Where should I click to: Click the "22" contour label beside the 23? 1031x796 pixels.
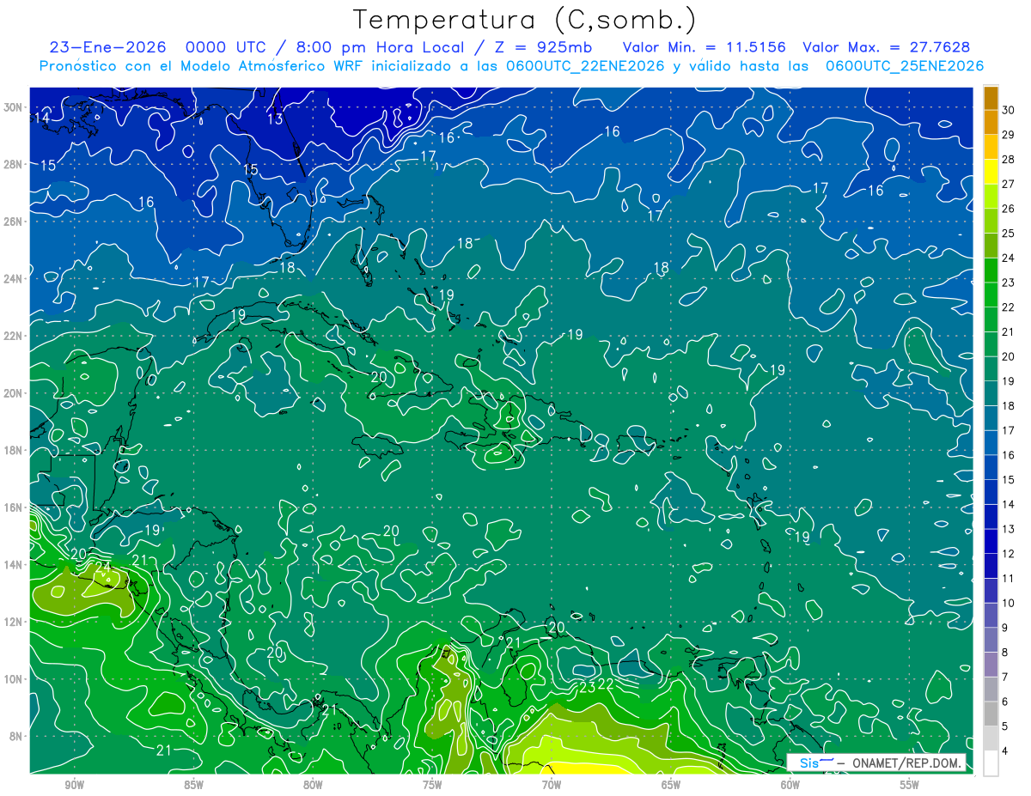tap(605, 684)
